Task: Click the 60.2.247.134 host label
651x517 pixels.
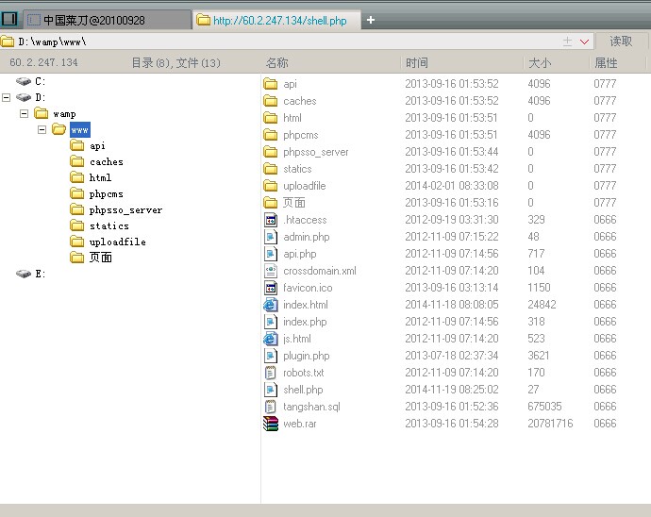Action: point(43,62)
